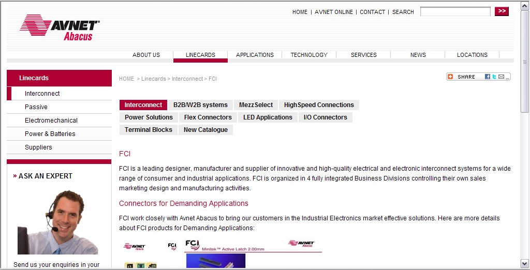Select Interconnect in the sidebar
The height and width of the screenshot is (270, 530).
(x=59, y=94)
